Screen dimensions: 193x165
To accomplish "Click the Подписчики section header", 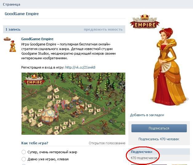I will point(142,152).
